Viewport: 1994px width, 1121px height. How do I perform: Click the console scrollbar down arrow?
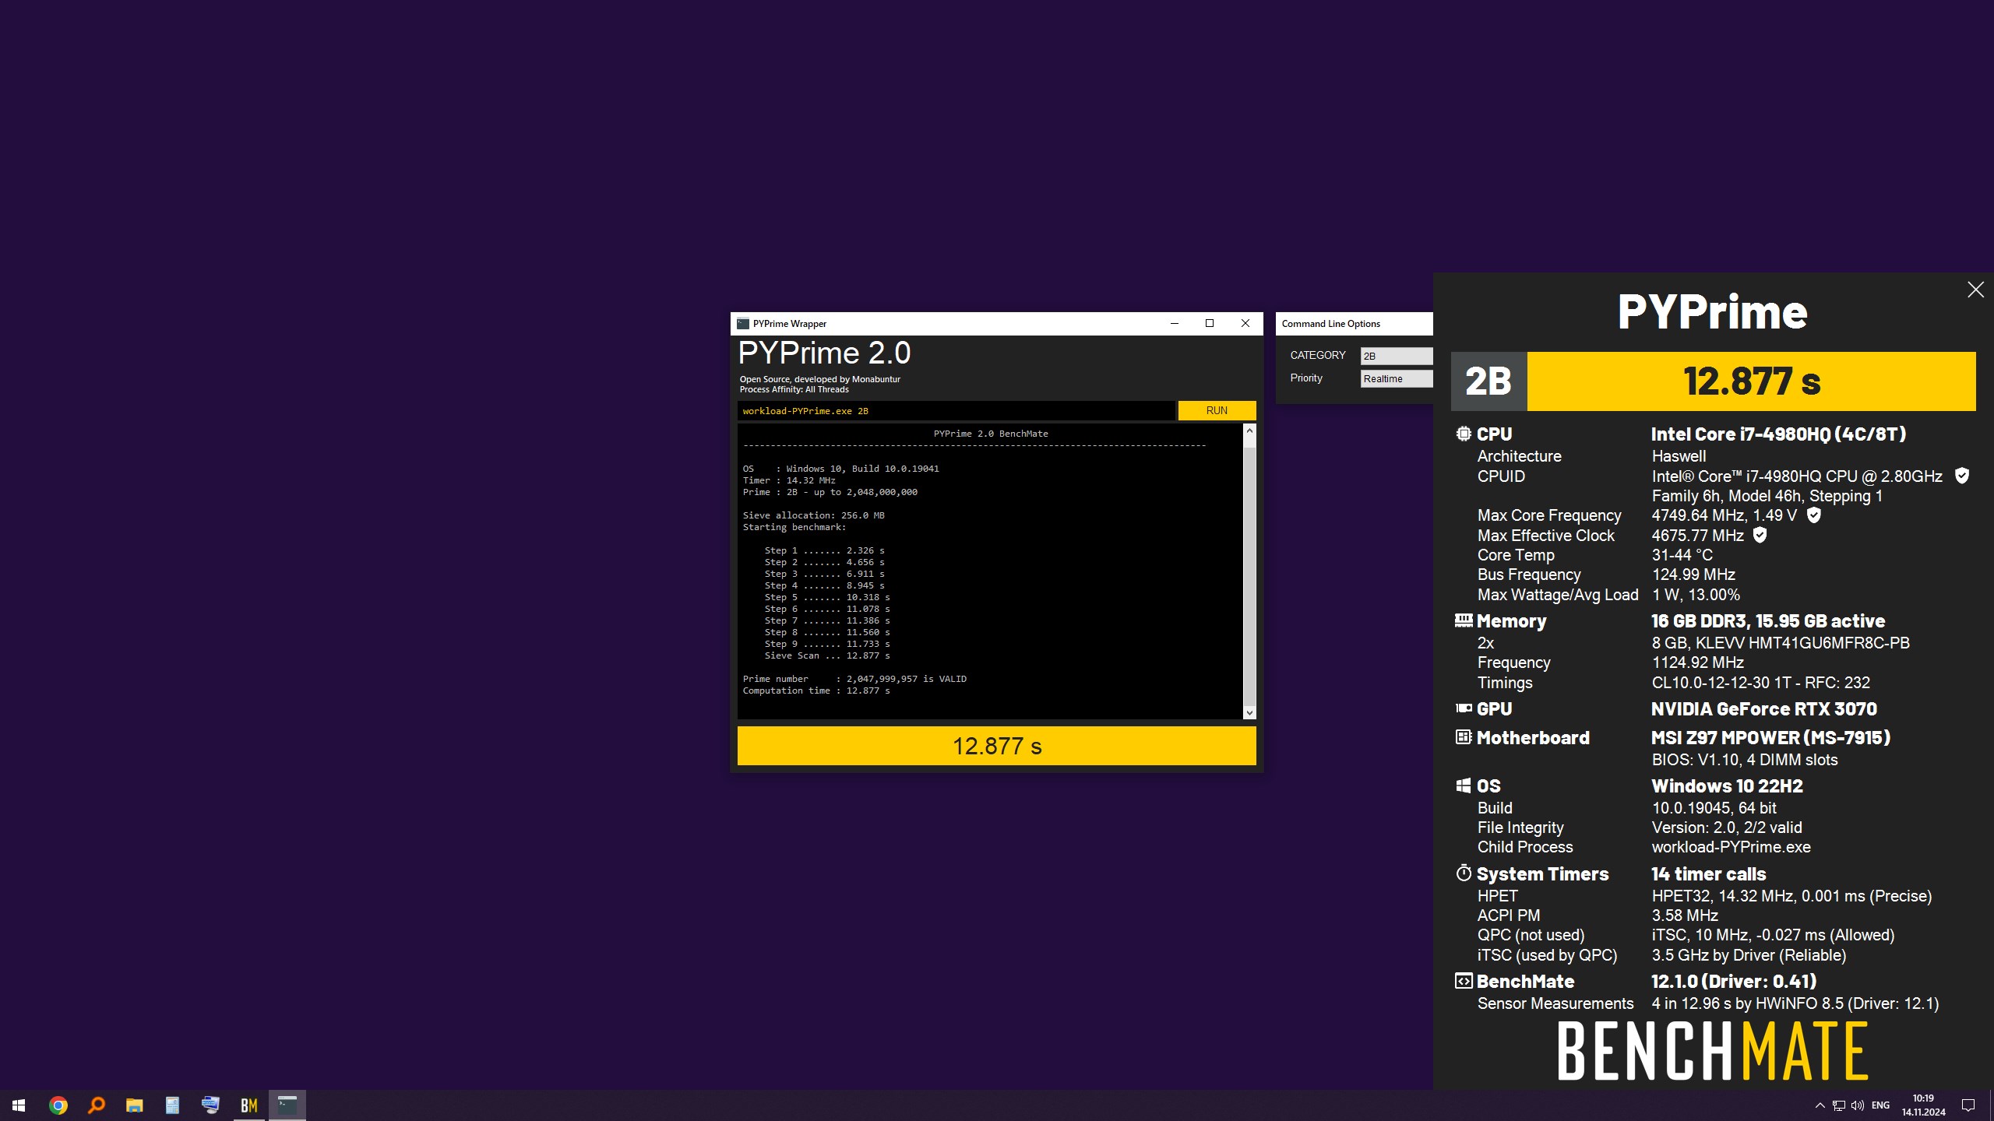pos(1249,712)
